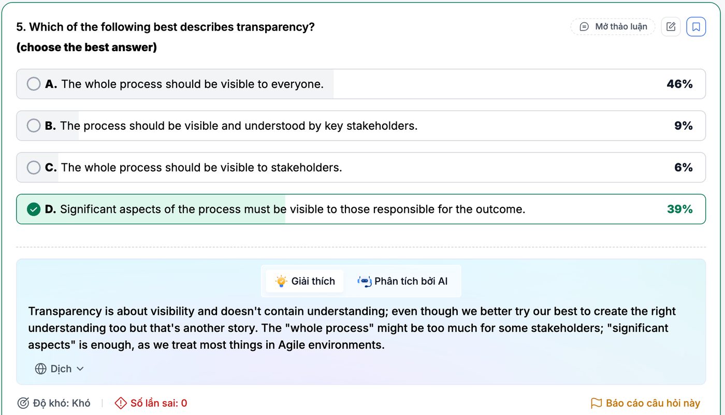Click the globe icon next to Dịch
The width and height of the screenshot is (725, 415).
point(41,369)
